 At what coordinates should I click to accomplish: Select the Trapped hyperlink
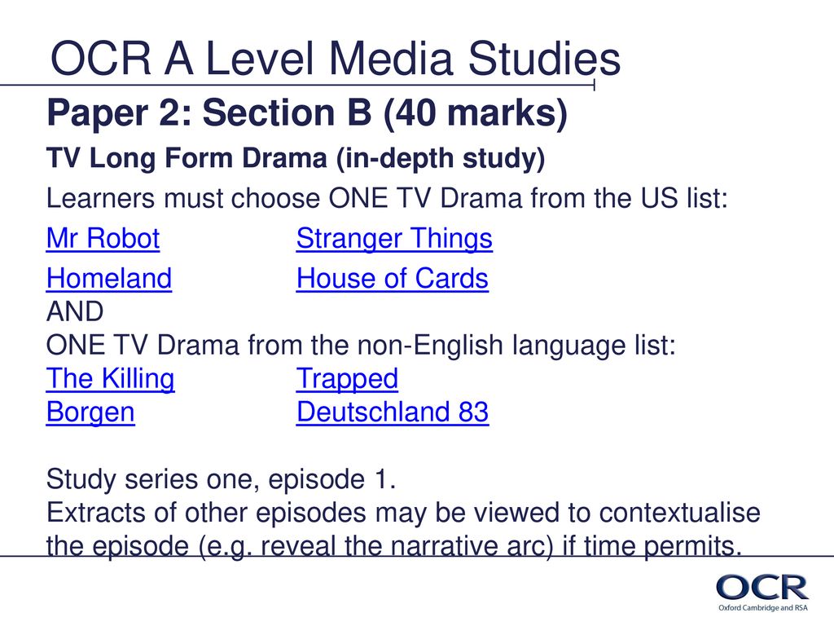347,379
